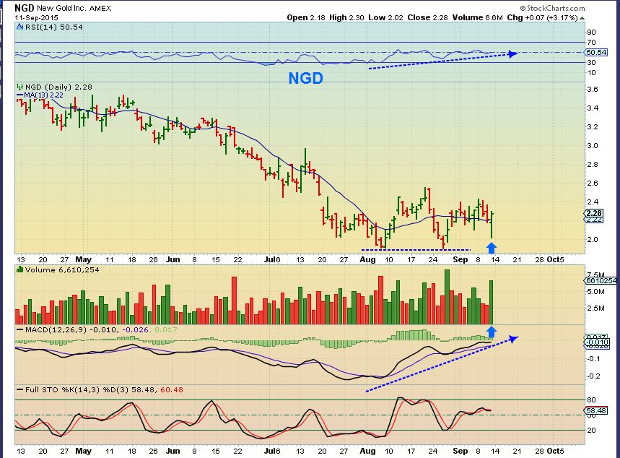The height and width of the screenshot is (458, 620).
Task: Click the 3.0 price axis label
Action: (x=593, y=146)
